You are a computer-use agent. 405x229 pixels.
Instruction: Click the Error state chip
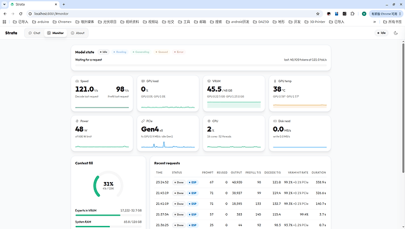[178, 52]
